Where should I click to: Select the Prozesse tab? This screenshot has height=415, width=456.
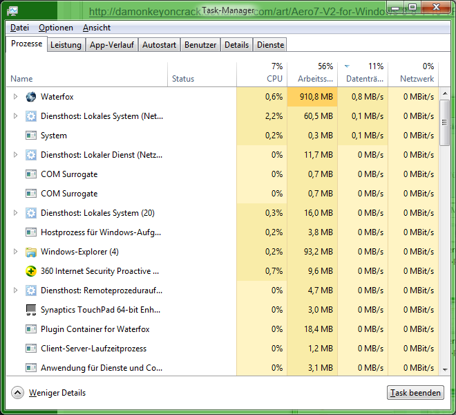(26, 44)
